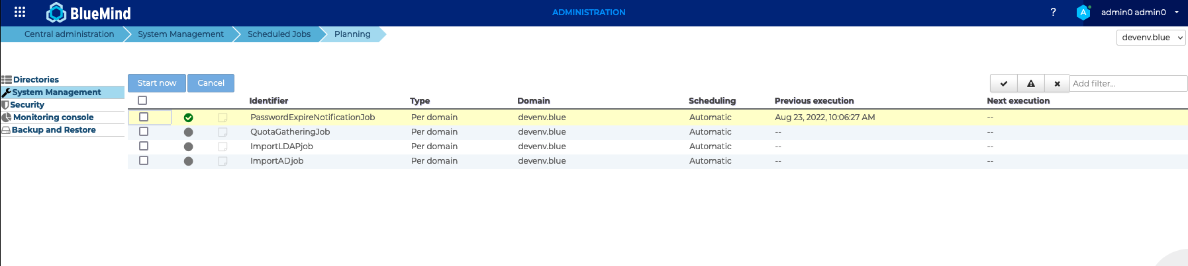Click the log note icon for QuotaGatheringJob
Viewport: 1188px width, 266px height.
pyautogui.click(x=223, y=132)
